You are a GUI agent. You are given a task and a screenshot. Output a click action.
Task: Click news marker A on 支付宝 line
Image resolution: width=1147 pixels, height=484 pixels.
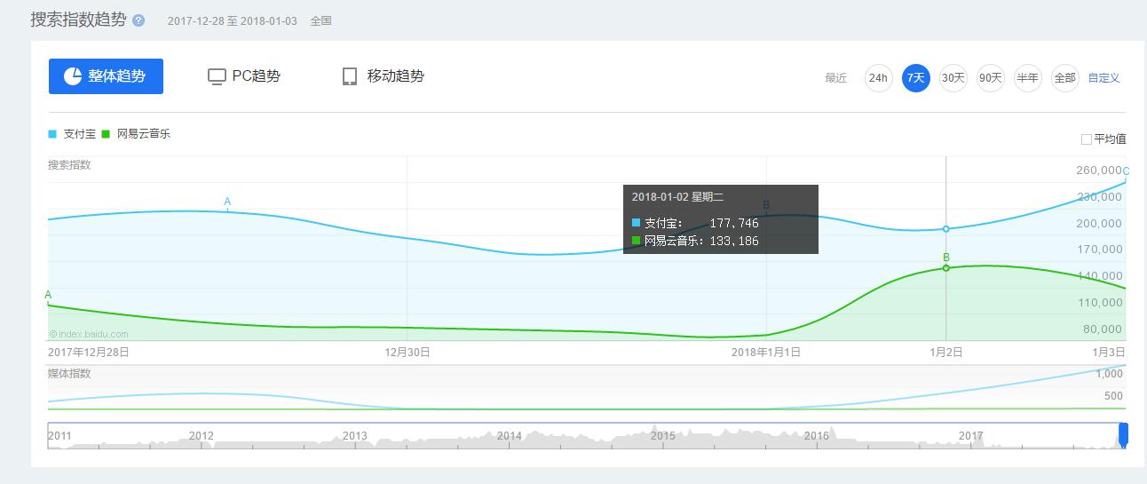pos(227,202)
